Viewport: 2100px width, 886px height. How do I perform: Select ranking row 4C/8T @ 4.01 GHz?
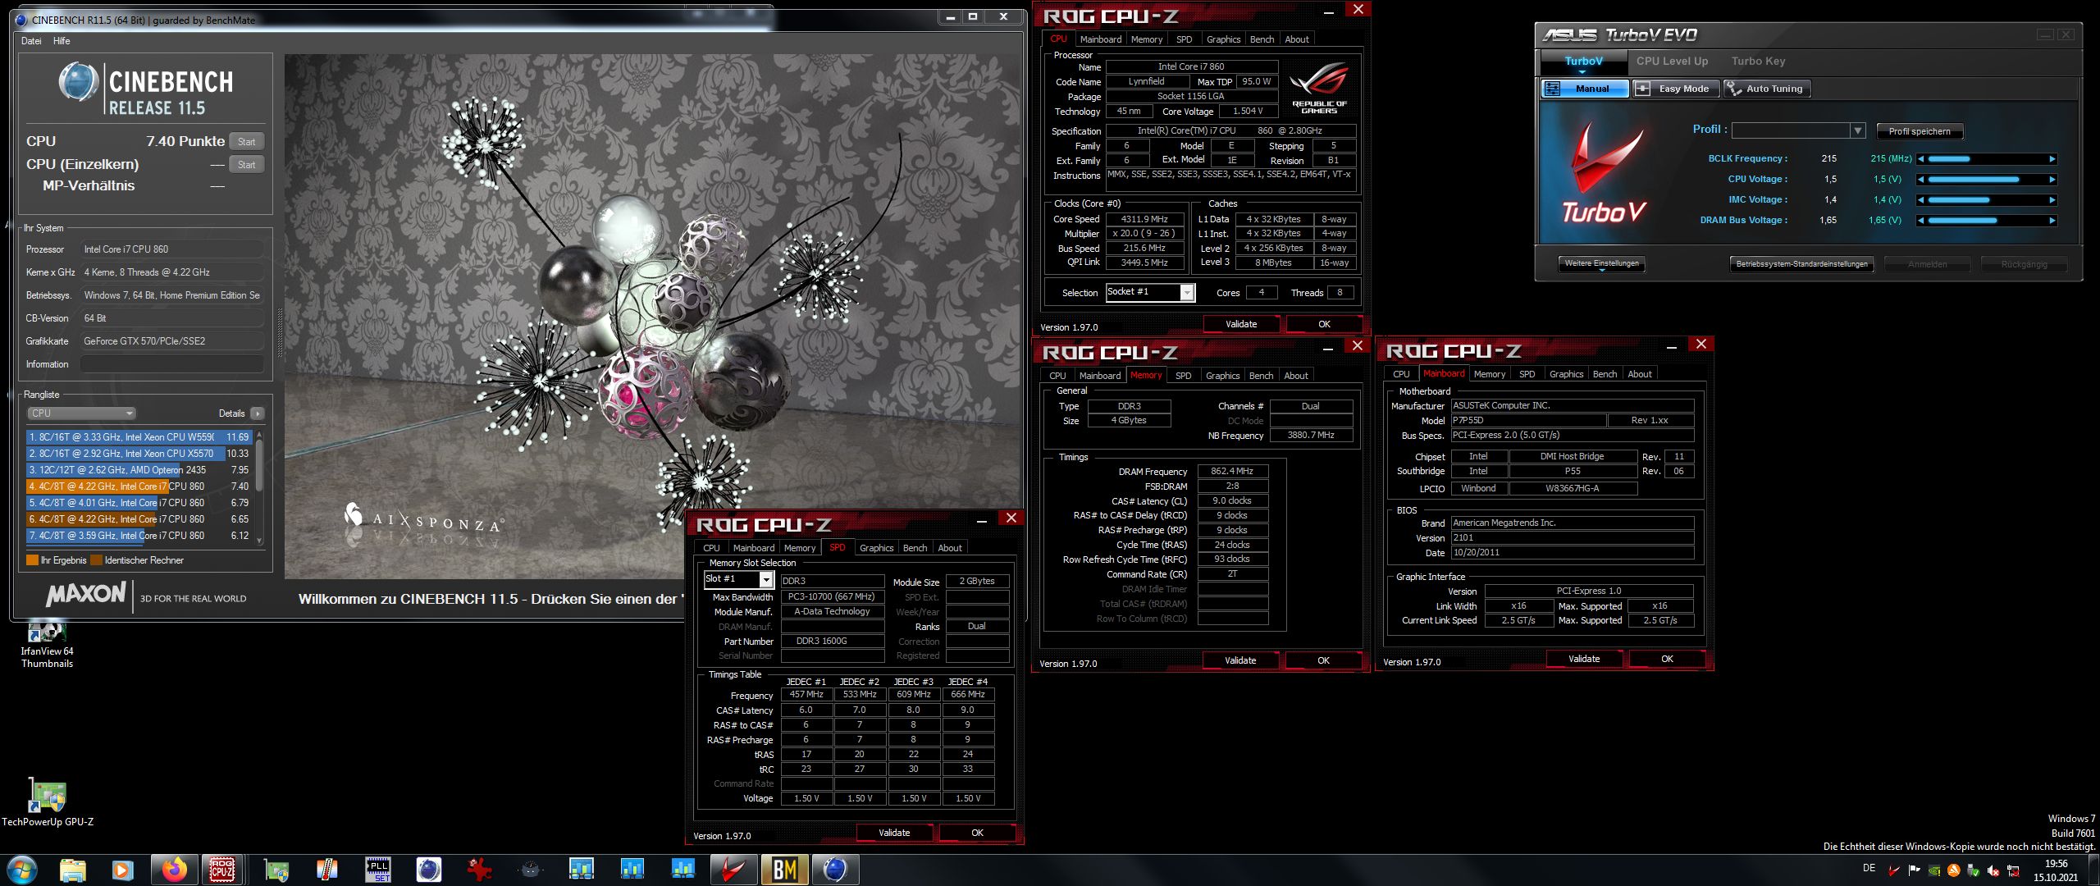click(138, 503)
